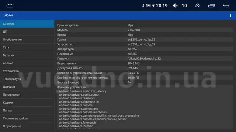Select the Бренд row label

[x=62, y=35]
